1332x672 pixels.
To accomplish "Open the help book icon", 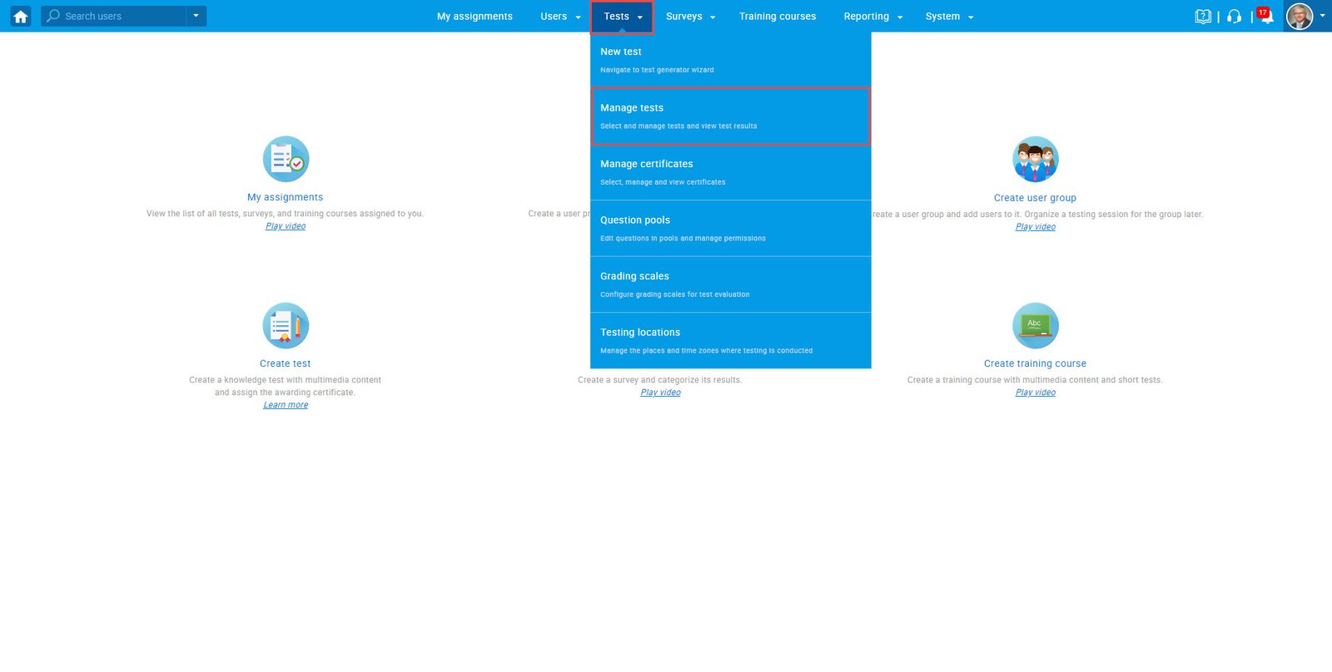I will [x=1203, y=16].
